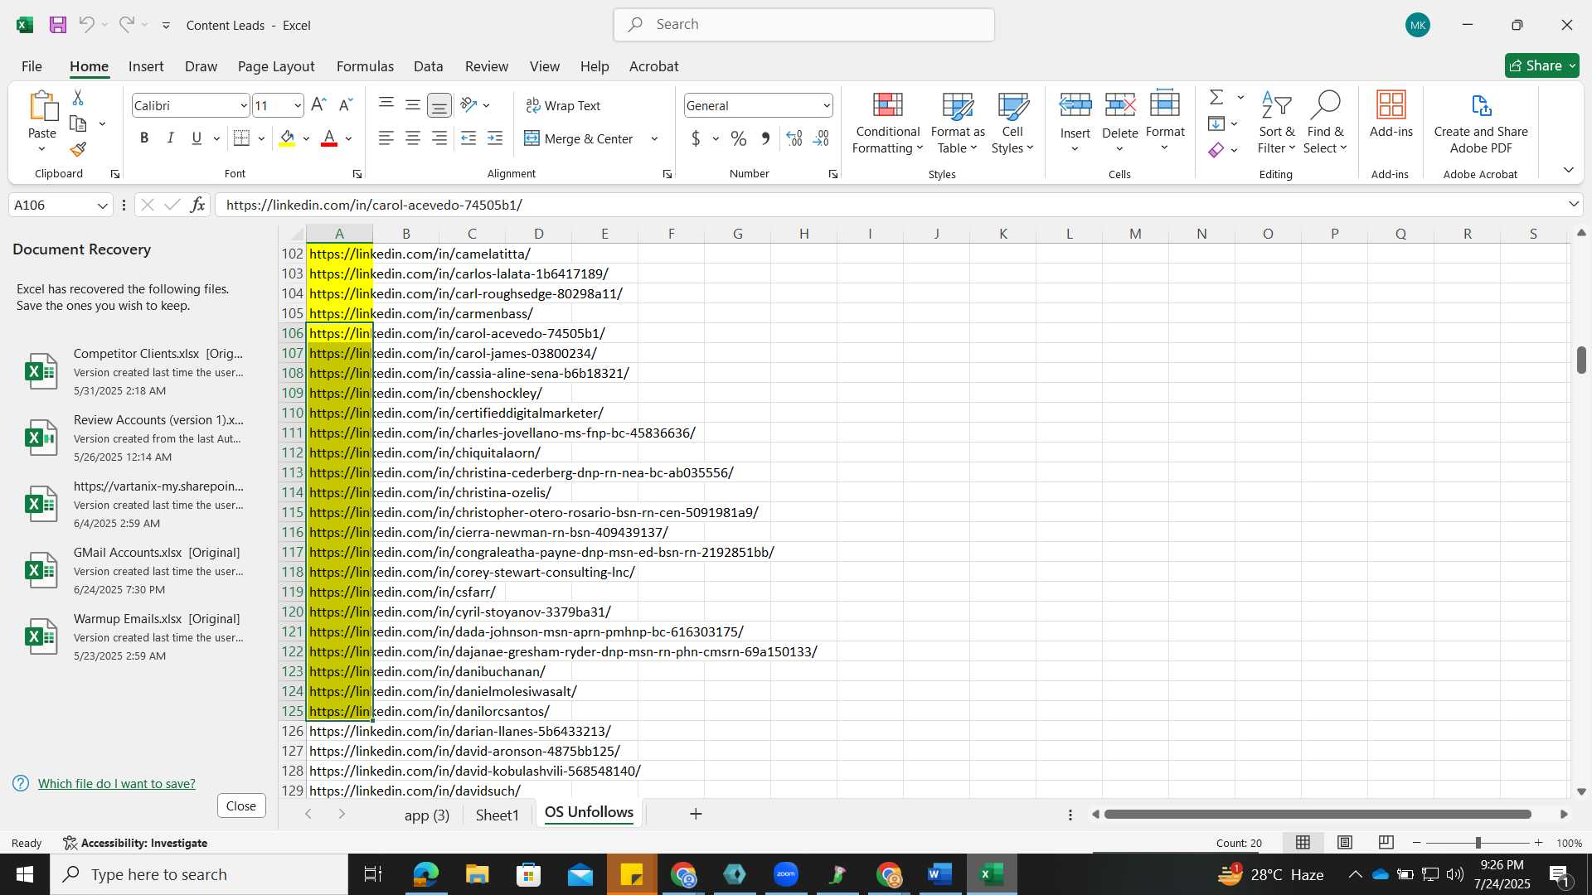Toggle Wrap Text
The width and height of the screenshot is (1592, 895).
click(x=563, y=105)
